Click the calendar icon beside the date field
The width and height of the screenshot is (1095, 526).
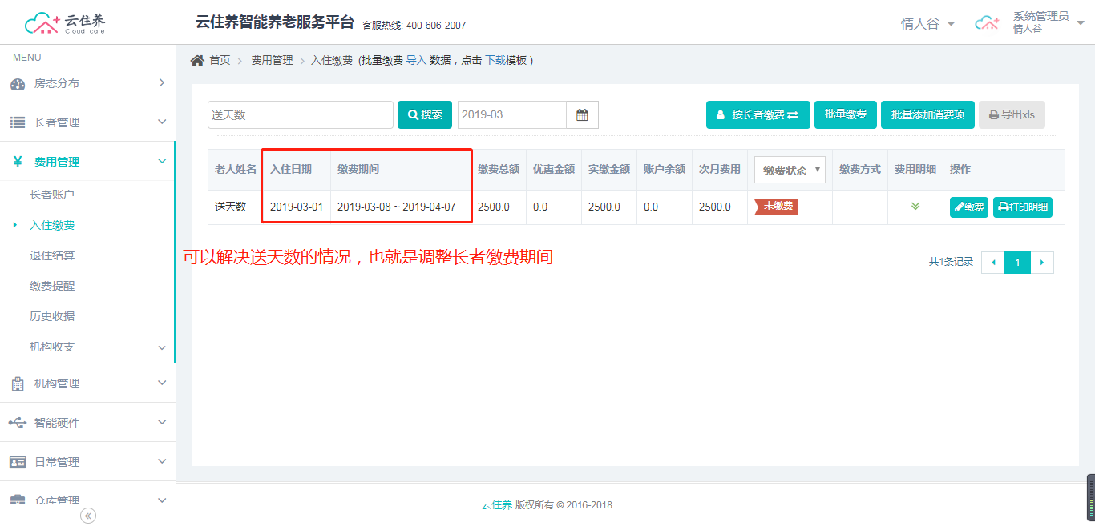coord(582,115)
